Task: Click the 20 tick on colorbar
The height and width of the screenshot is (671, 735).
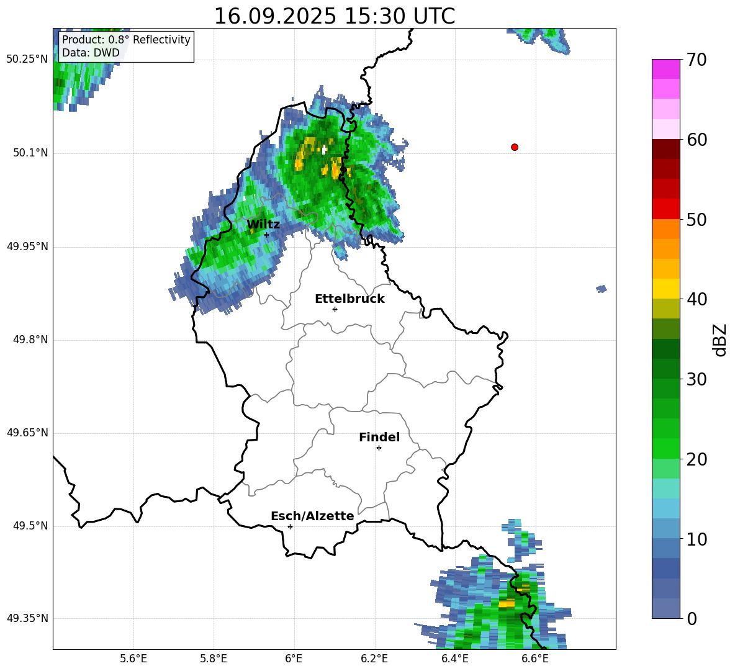Action: click(697, 459)
